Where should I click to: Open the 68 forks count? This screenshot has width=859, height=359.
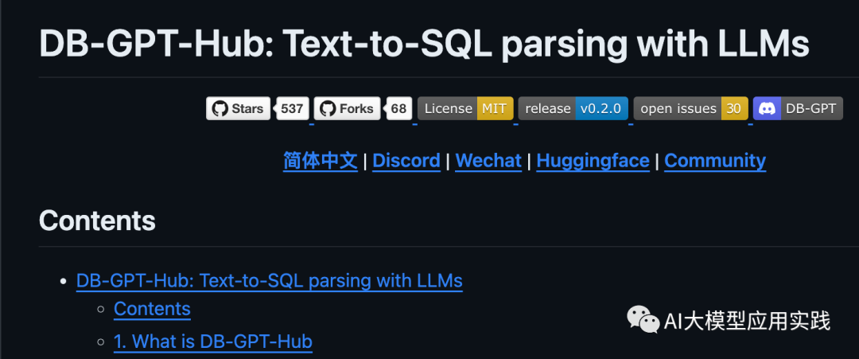[x=398, y=109]
